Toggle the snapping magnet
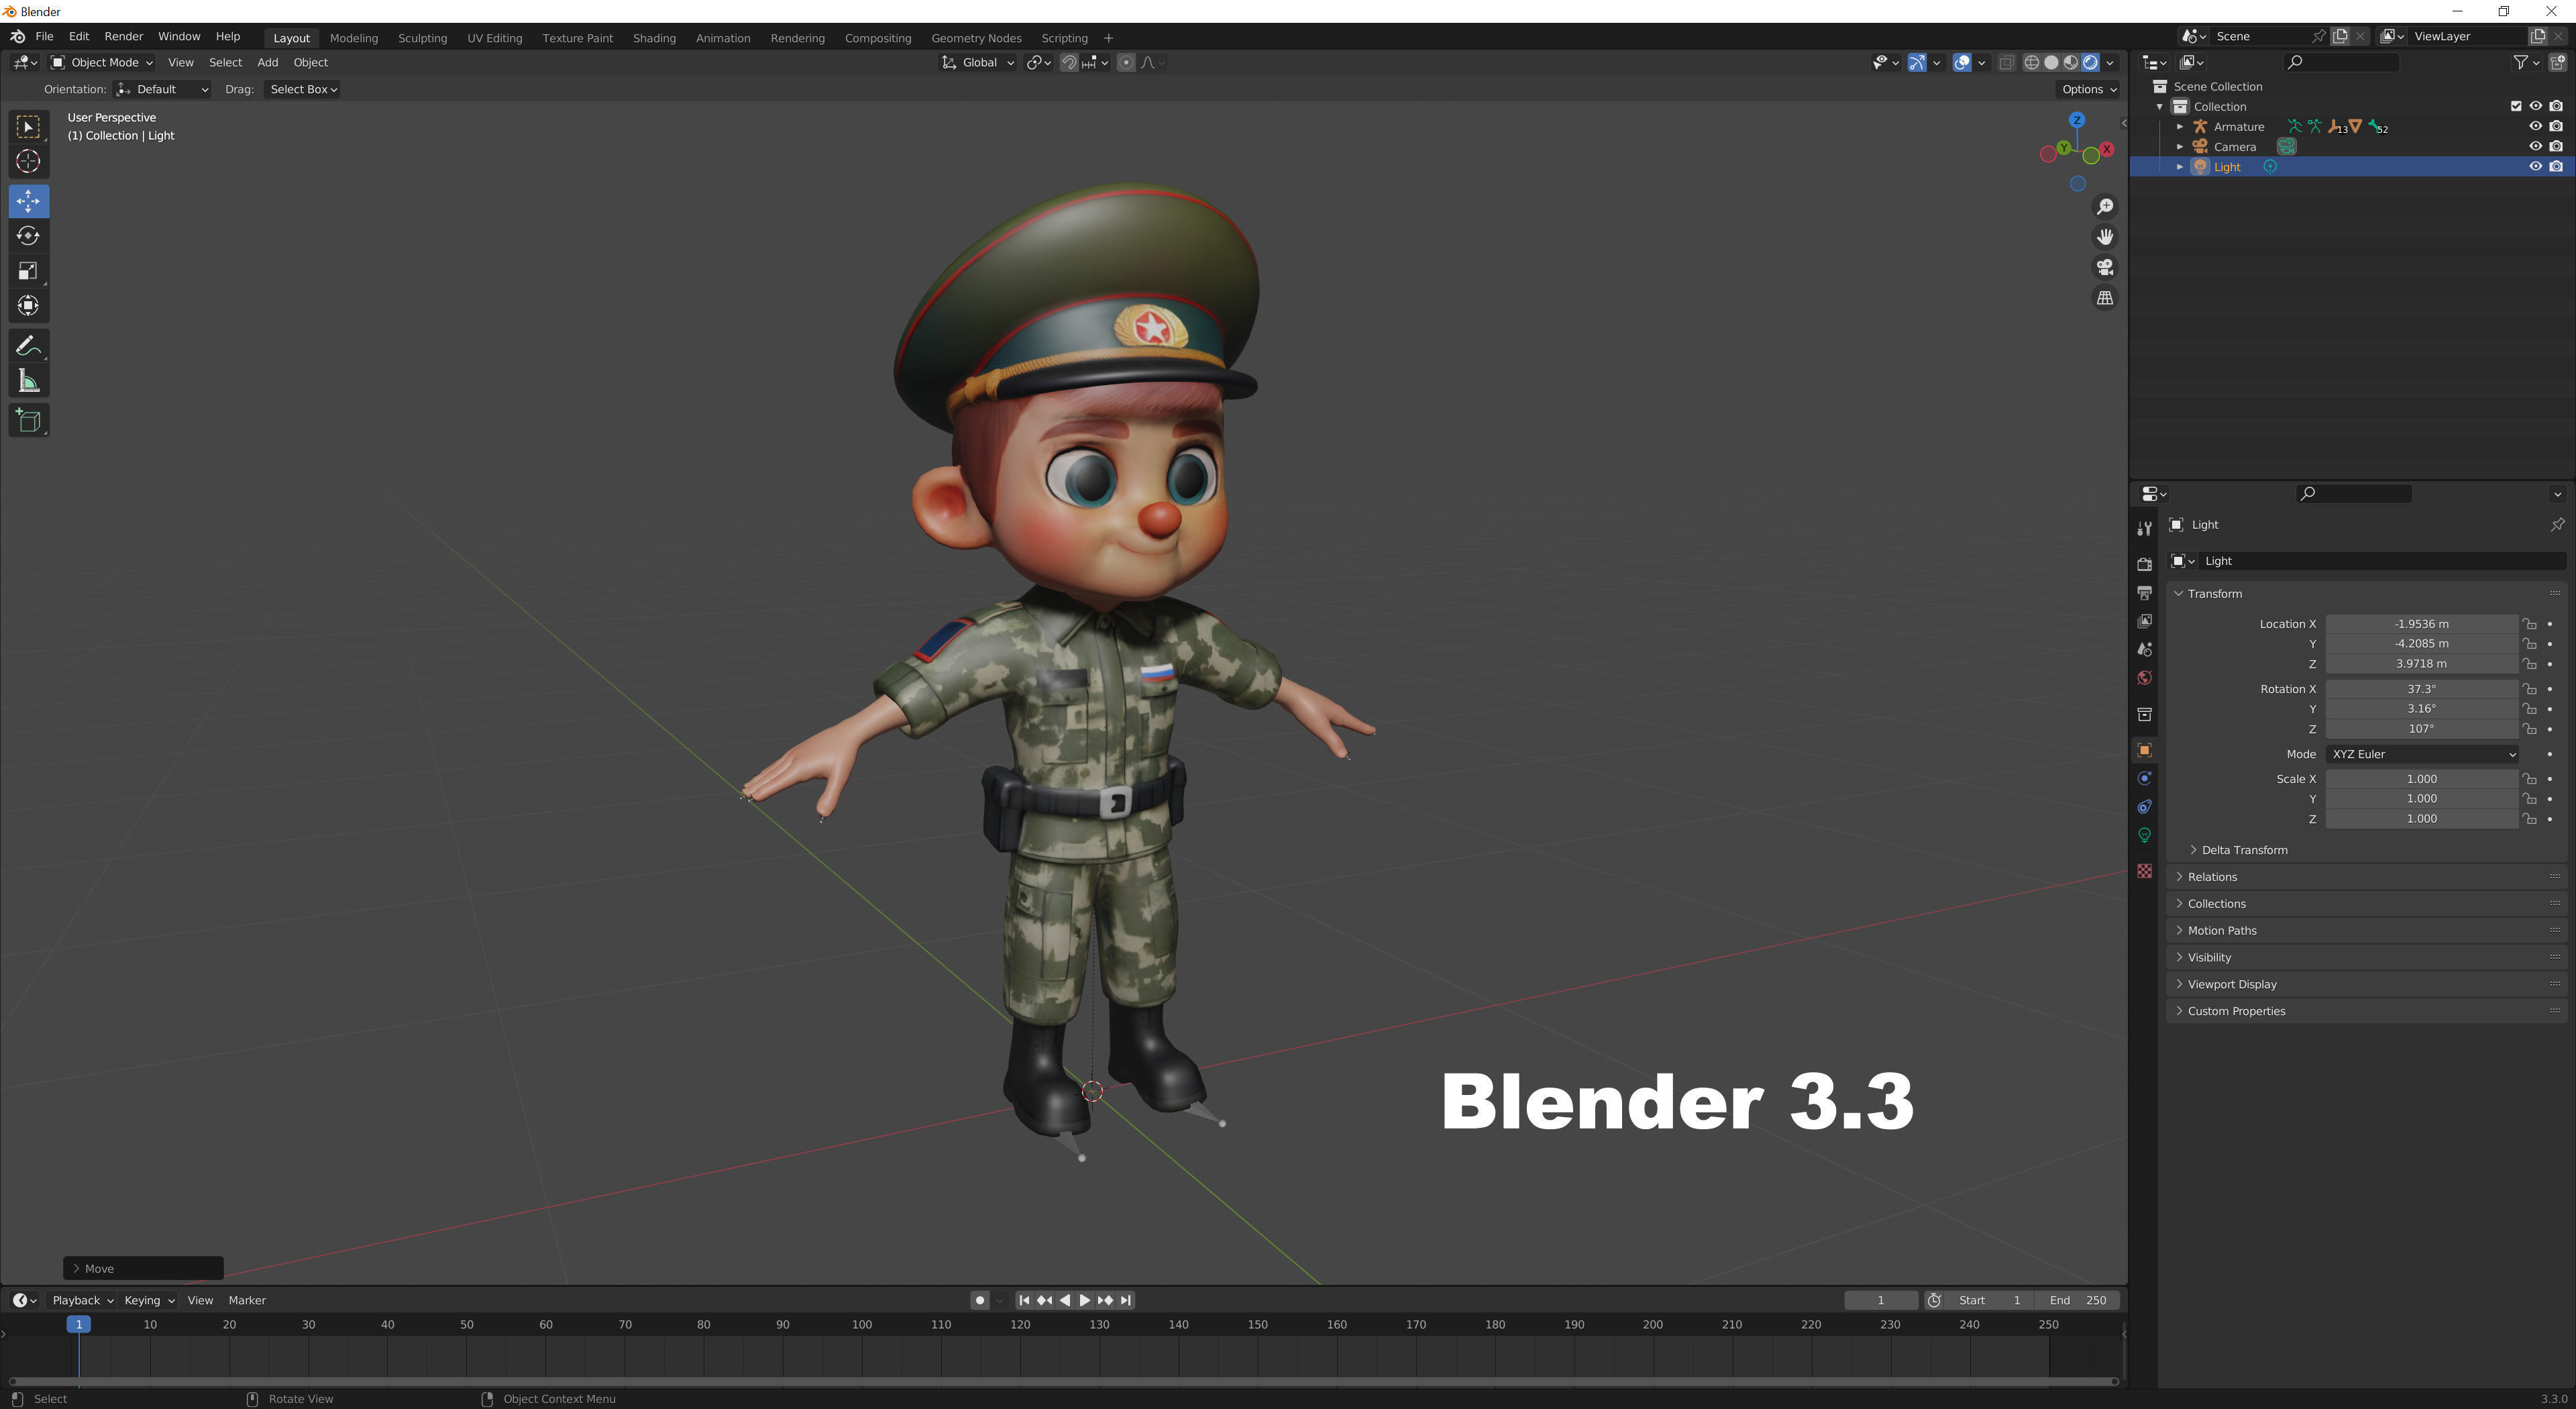The image size is (2576, 1409). click(x=1069, y=63)
